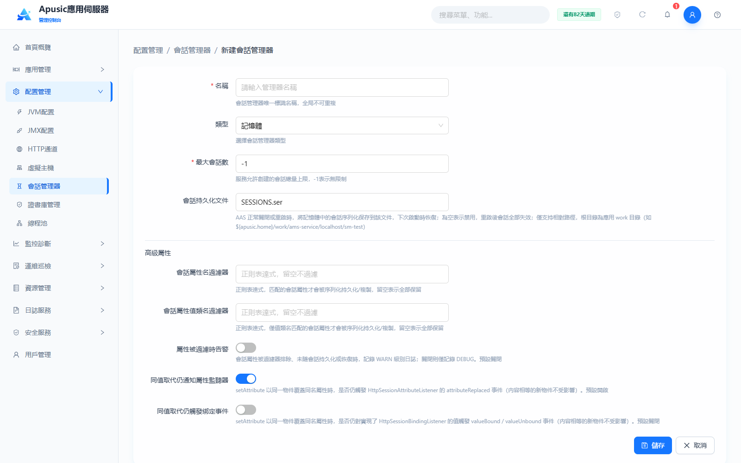This screenshot has height=463, width=741.
Task: Click the JVM配置 lightning icon
Action: click(19, 112)
